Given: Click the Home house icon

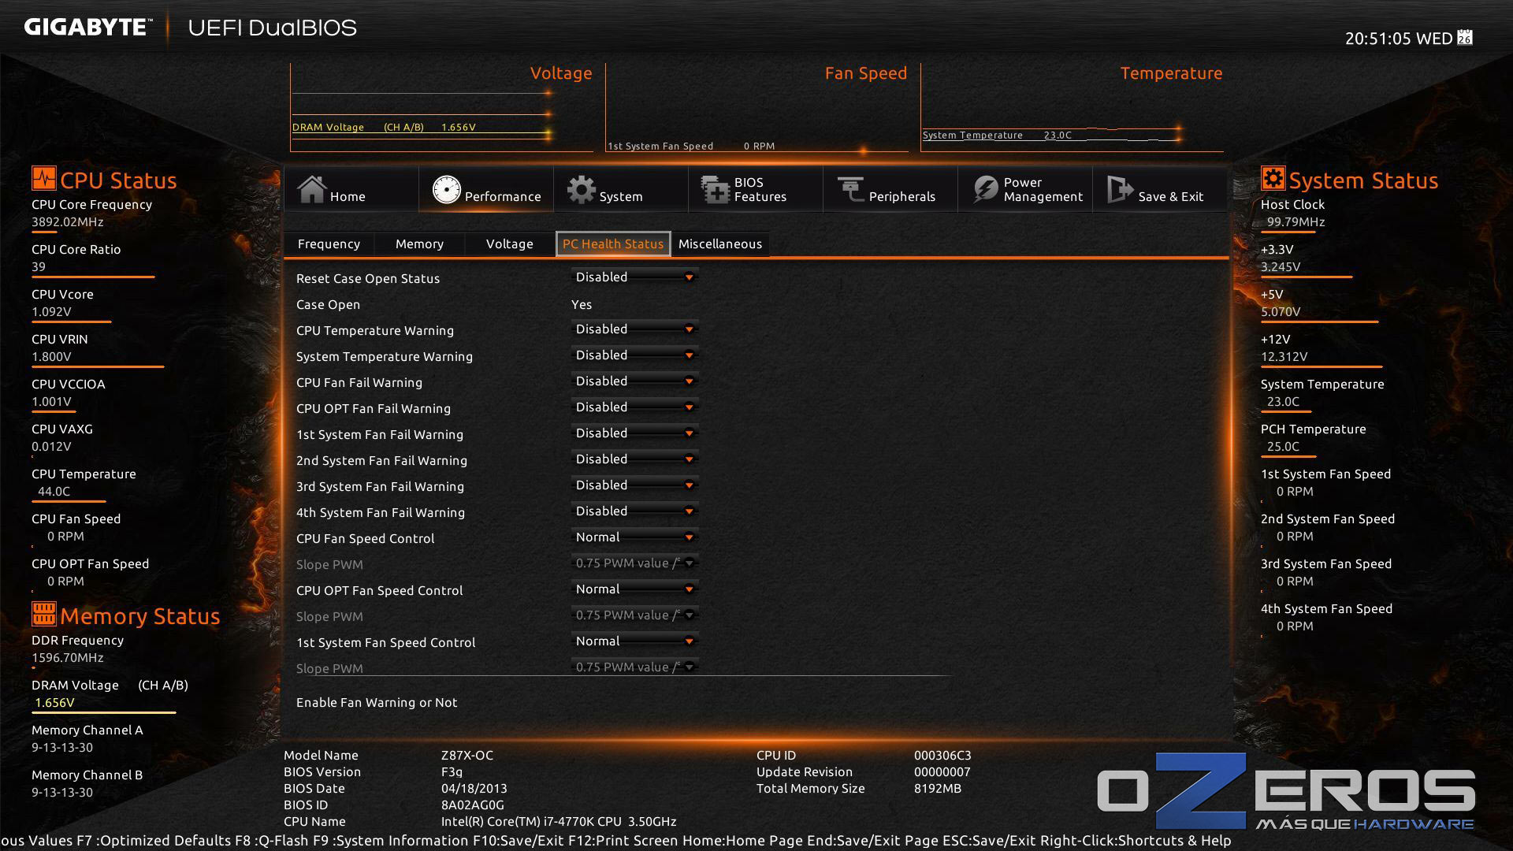Looking at the screenshot, I should point(311,189).
